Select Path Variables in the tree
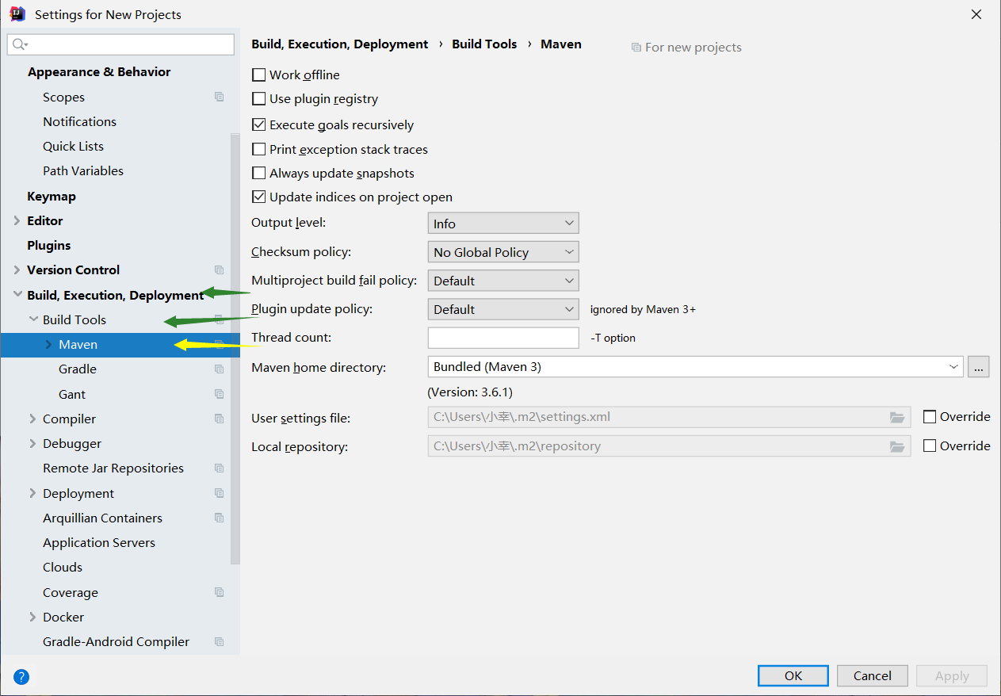 point(83,170)
